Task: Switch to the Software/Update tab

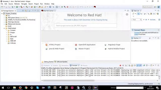Action: (x=61, y=62)
